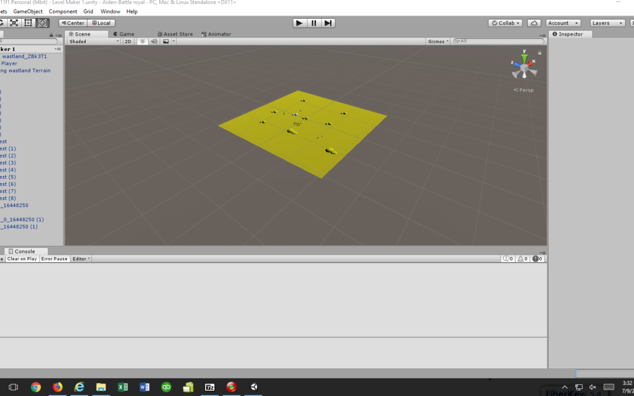Toggle Local handle rotation button
The height and width of the screenshot is (396, 634).
point(101,23)
